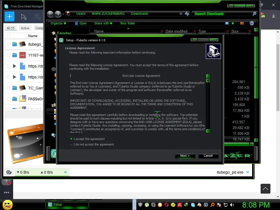Click Open in the Explorer toolbar

81,23
